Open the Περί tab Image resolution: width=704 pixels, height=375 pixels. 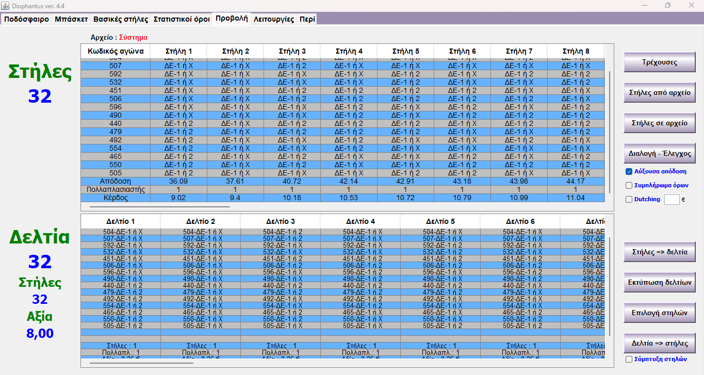[307, 19]
